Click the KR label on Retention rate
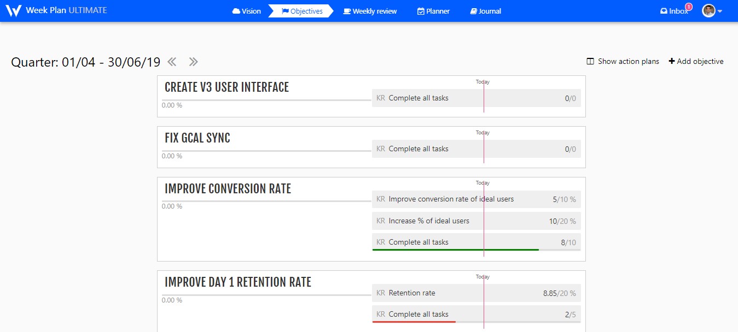This screenshot has width=738, height=332. coord(380,293)
